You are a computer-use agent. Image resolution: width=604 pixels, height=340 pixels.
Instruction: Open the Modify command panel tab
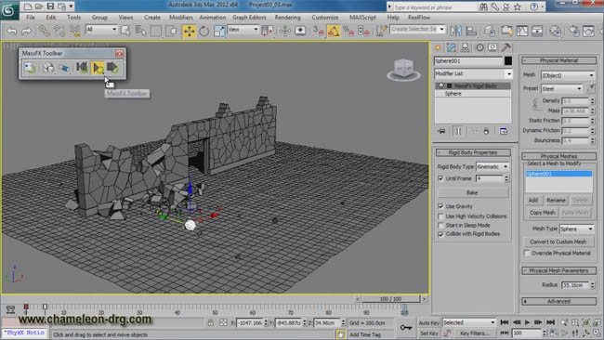(x=451, y=47)
